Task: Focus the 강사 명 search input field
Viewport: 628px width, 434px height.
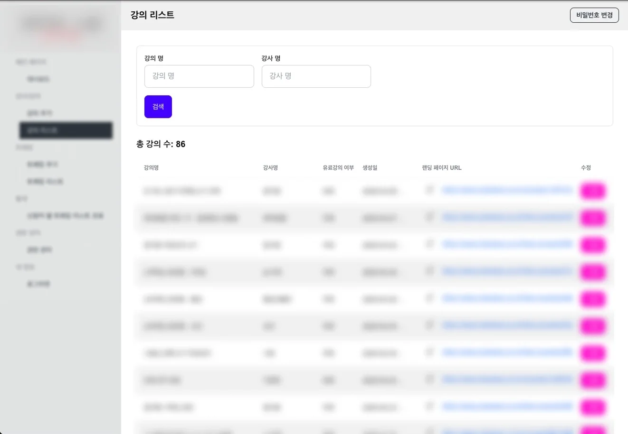Action: click(316, 76)
